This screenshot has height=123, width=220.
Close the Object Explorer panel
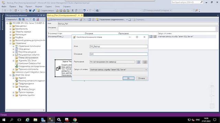point(44,15)
